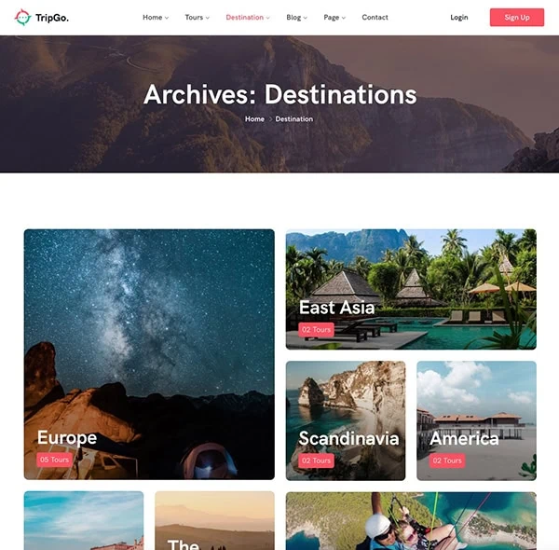Screen dimensions: 559x550
Task: Go to Home in breadcrumb
Action: point(254,118)
